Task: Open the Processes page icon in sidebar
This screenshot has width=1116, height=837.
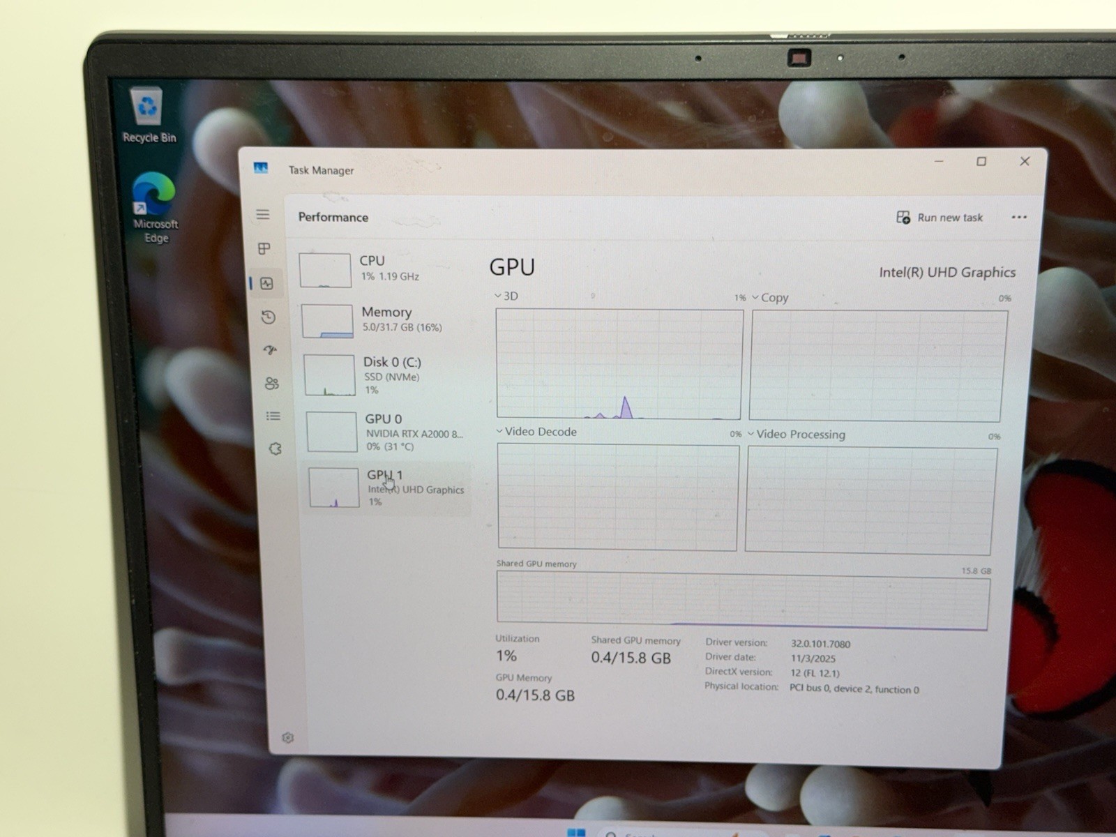Action: (264, 249)
